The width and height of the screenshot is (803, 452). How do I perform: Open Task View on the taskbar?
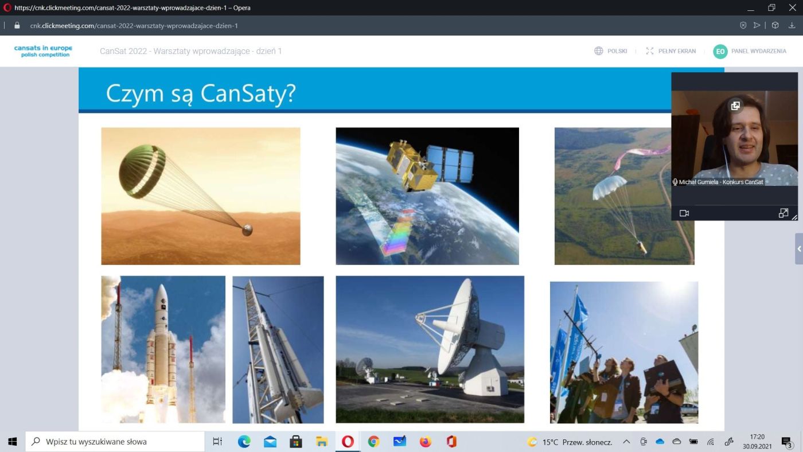[x=217, y=442]
